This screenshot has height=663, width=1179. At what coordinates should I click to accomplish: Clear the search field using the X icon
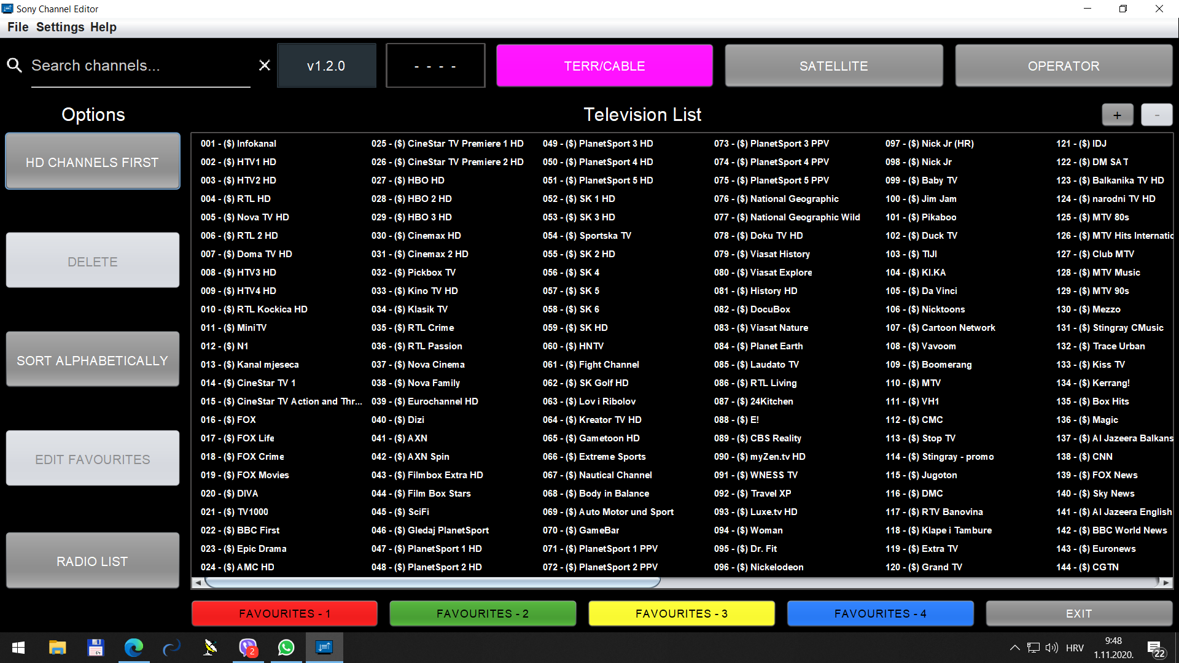click(x=265, y=65)
